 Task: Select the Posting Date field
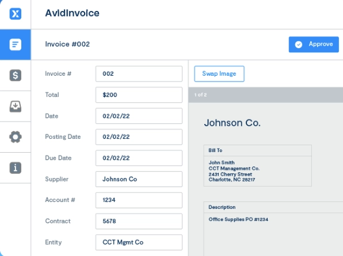(139, 137)
